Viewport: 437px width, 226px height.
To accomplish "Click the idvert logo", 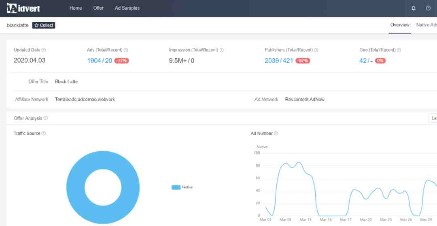I will 23,8.
